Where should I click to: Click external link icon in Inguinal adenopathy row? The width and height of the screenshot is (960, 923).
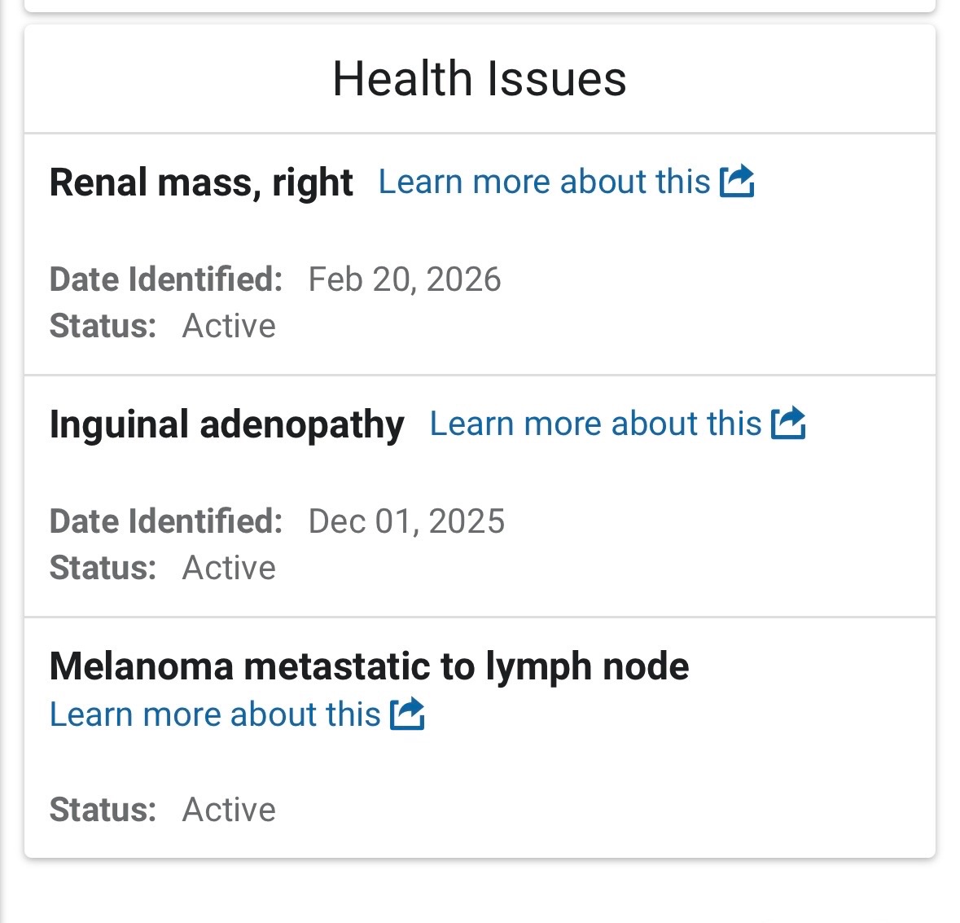[x=788, y=423]
